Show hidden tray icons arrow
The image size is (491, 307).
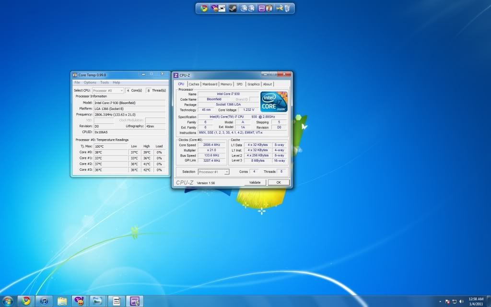[440, 302]
